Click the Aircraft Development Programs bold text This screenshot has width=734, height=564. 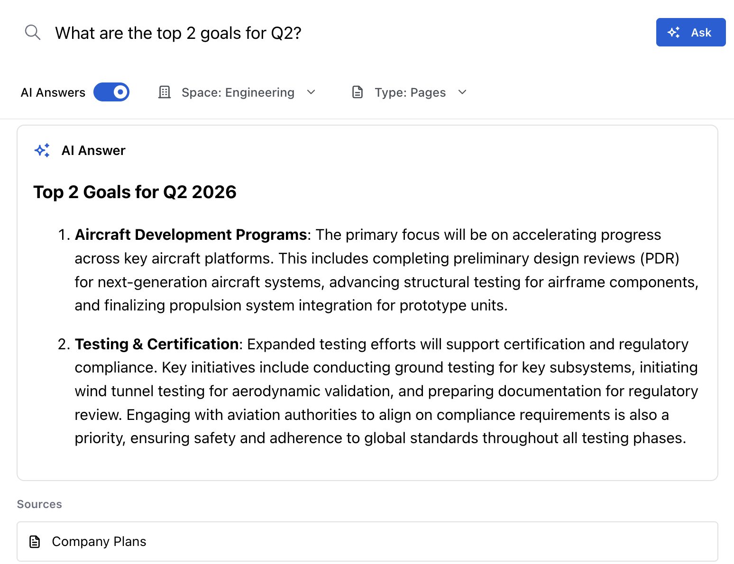coord(191,235)
